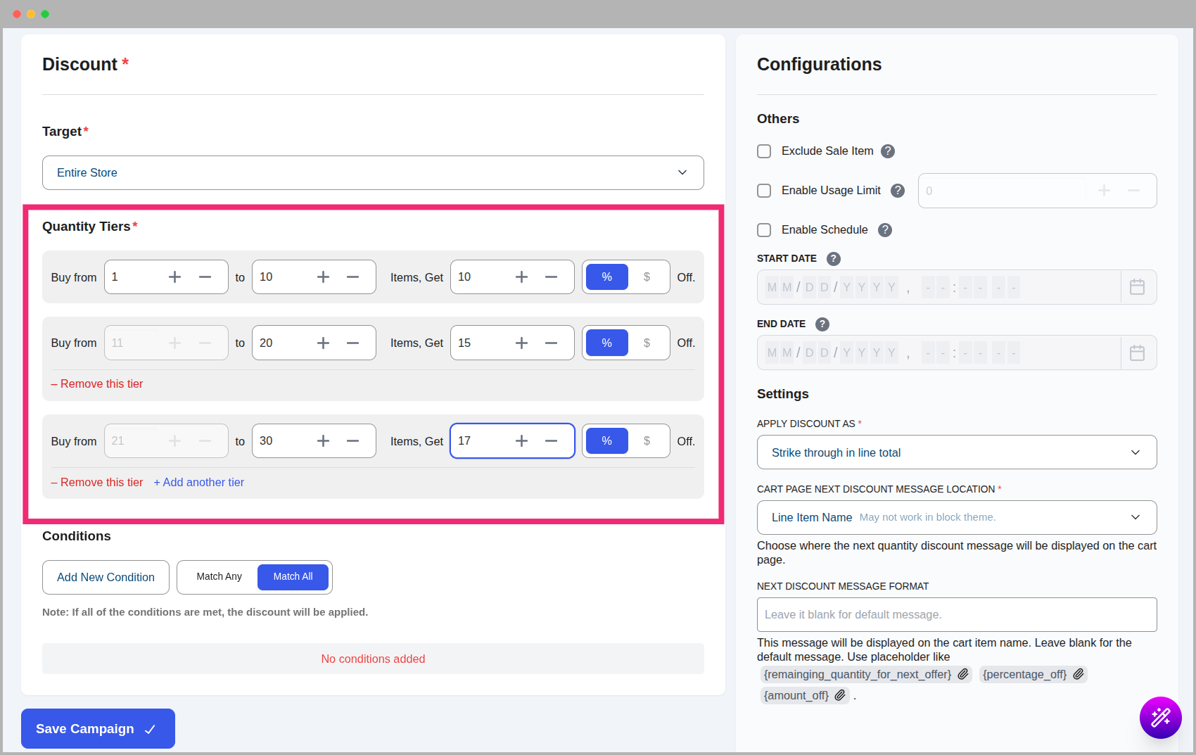Increase the first tier Get value with plus
Screen dimensions: 1196x755
click(x=521, y=277)
